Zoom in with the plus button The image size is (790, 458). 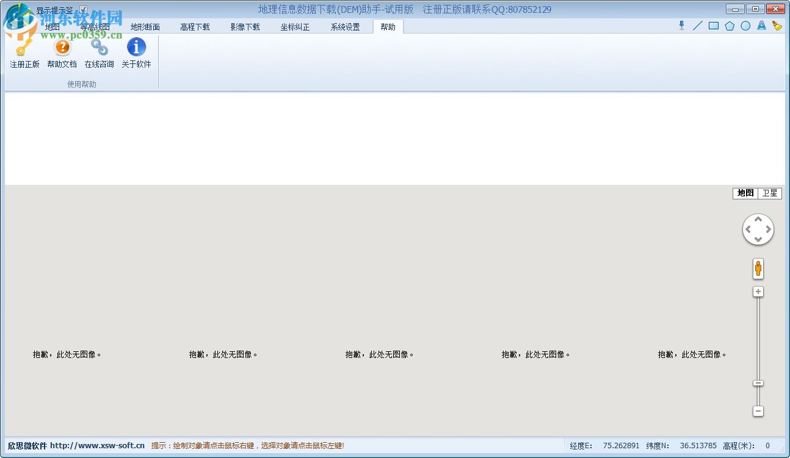tap(758, 292)
